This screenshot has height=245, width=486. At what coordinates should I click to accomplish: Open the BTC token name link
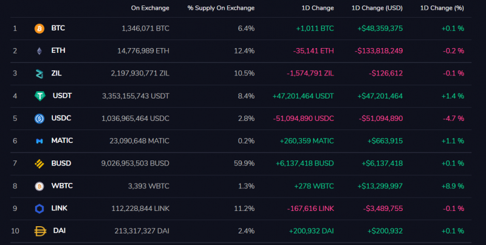(x=58, y=29)
